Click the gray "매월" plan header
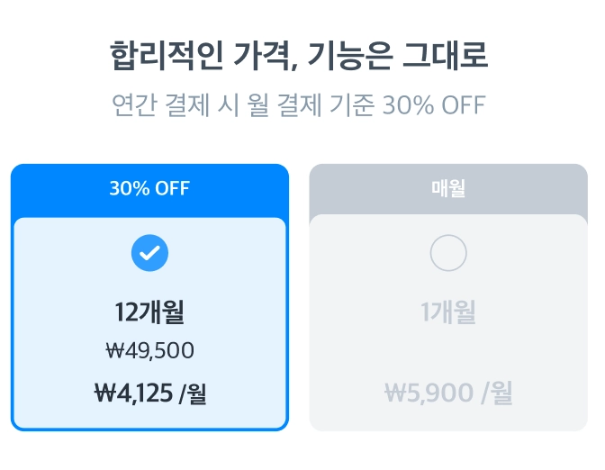The width and height of the screenshot is (605, 470). coord(448,189)
